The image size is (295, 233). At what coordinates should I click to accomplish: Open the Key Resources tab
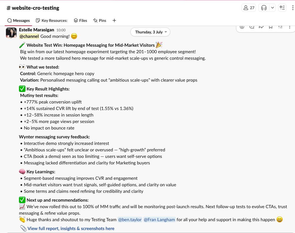point(52,20)
